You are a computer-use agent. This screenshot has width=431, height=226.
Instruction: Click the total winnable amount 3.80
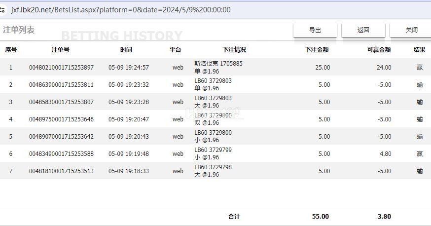(x=384, y=216)
